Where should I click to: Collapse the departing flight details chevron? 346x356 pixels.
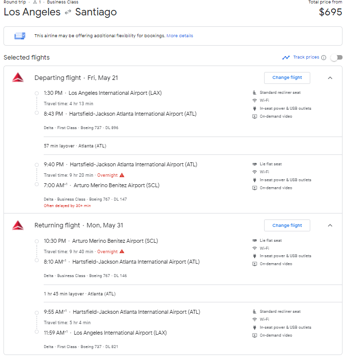330,78
